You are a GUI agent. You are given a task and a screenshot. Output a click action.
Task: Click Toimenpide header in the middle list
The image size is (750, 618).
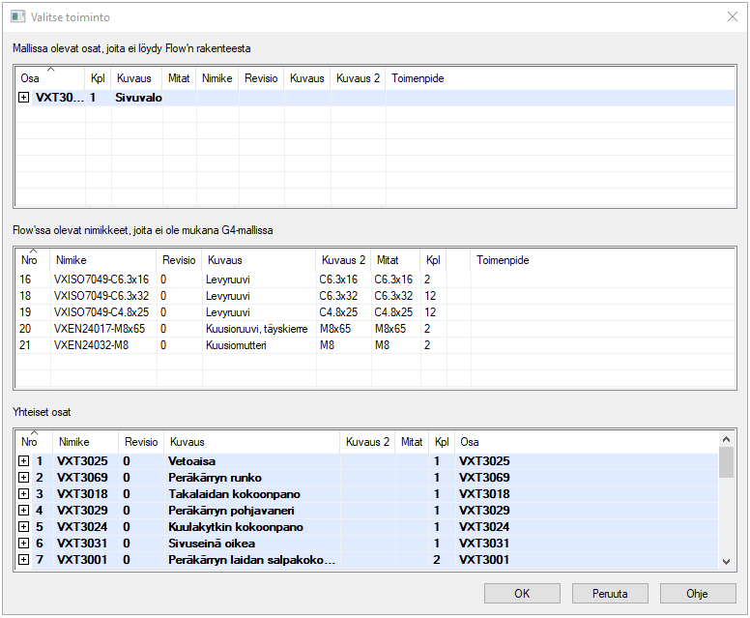tap(503, 260)
